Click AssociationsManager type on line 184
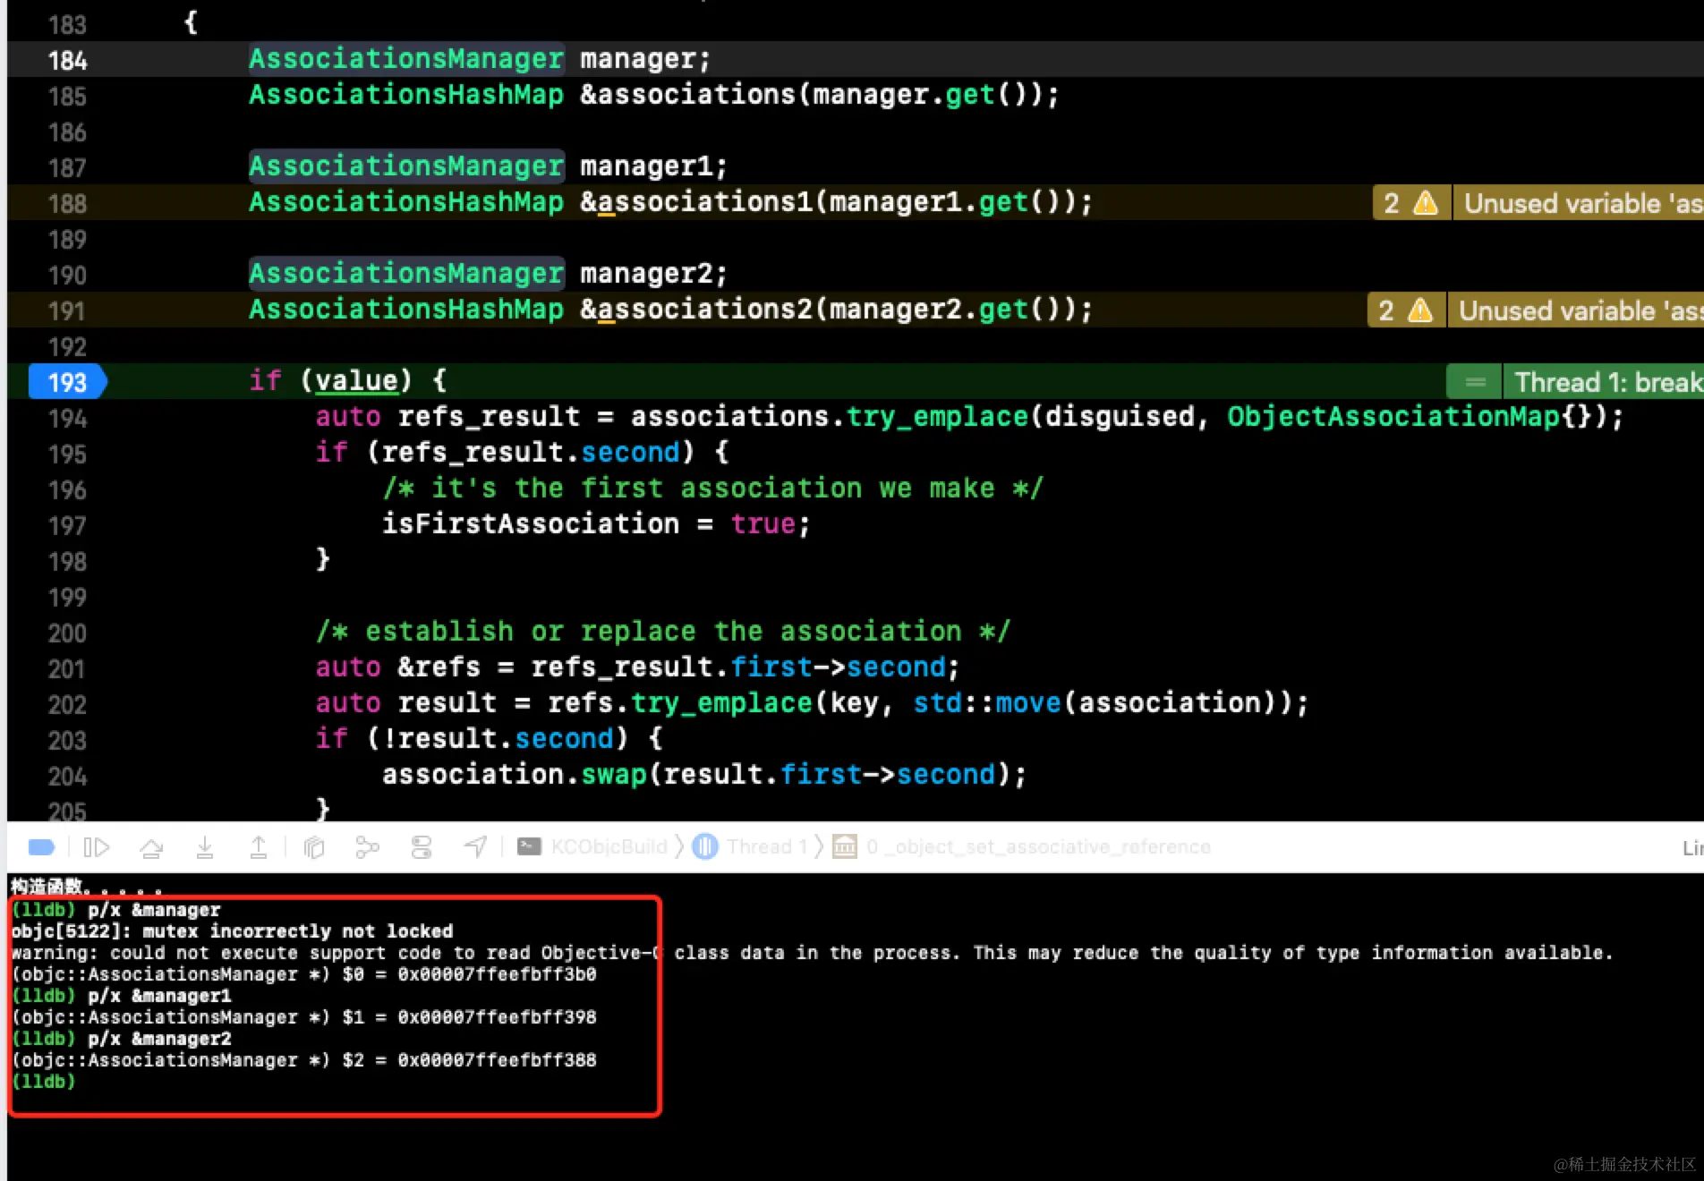The image size is (1704, 1181). click(406, 59)
